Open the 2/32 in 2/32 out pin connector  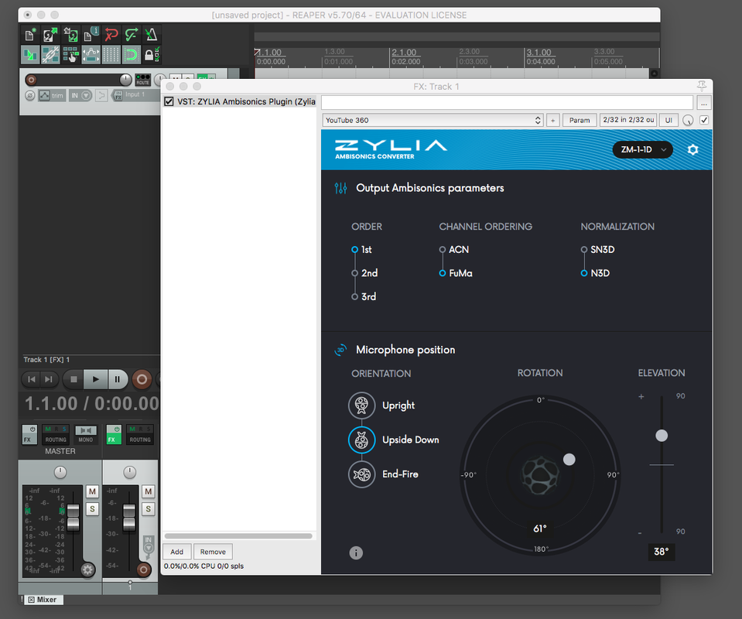click(628, 120)
